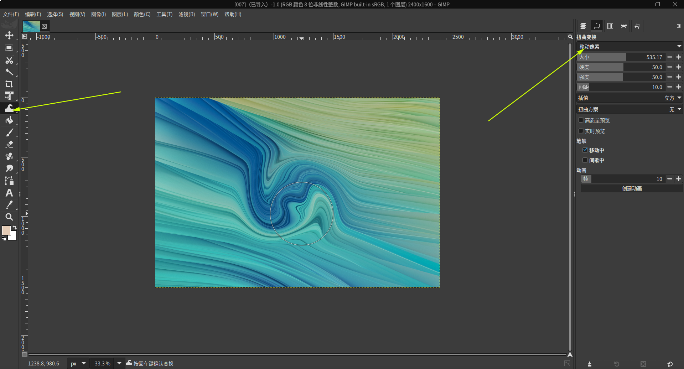The height and width of the screenshot is (369, 684).
Task: Increase the 硬度 value with plus
Action: click(679, 67)
